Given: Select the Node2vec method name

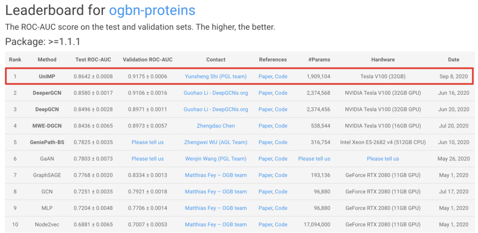Looking at the screenshot, I should coord(47,225).
